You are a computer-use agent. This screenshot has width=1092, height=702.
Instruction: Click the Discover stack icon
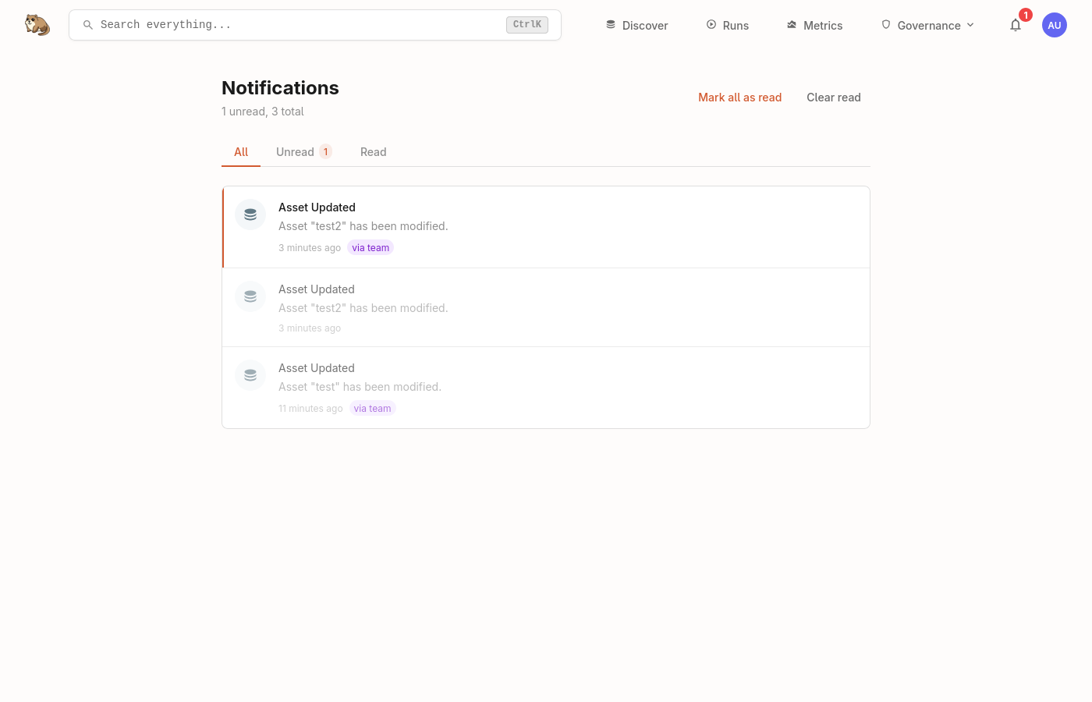611,24
